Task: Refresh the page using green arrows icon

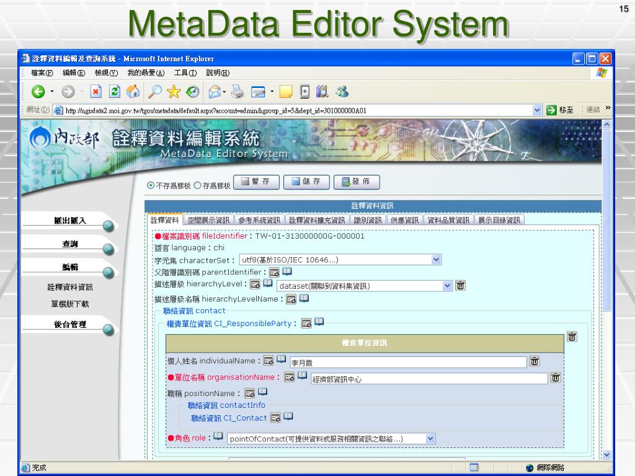Action: (x=115, y=92)
